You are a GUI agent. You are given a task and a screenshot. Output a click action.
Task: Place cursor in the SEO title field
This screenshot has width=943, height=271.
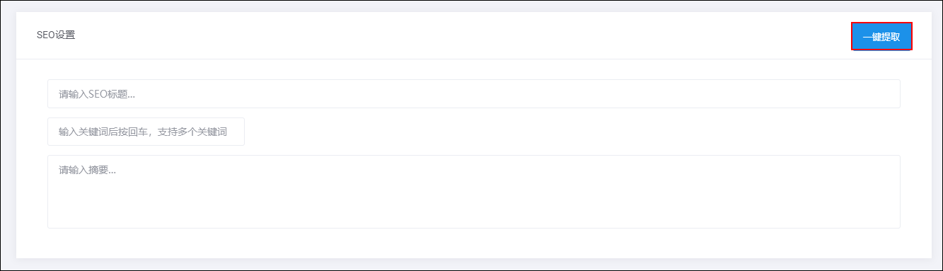[x=473, y=93]
